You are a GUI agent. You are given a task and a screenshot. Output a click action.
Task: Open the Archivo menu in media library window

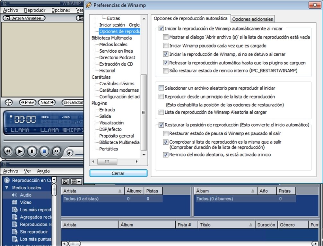tap(11, 171)
